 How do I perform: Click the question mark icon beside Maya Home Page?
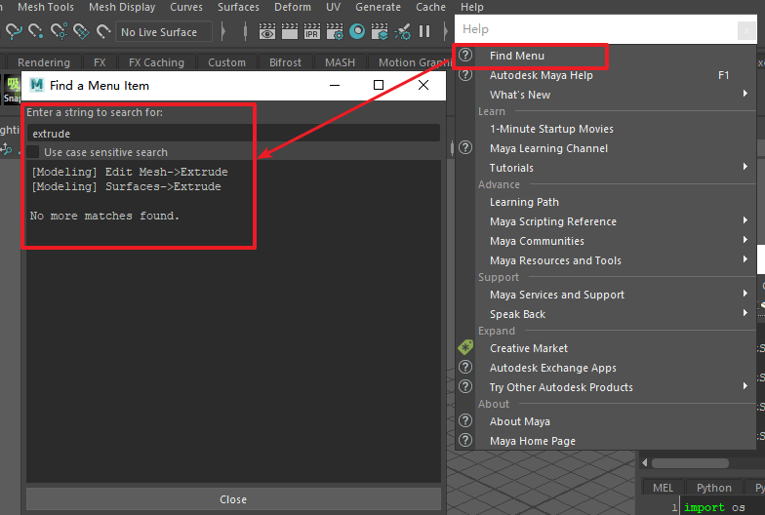point(465,441)
